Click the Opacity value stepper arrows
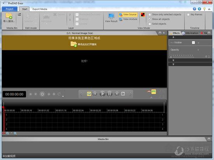Viewport: 214px width, 160px height. point(209,57)
